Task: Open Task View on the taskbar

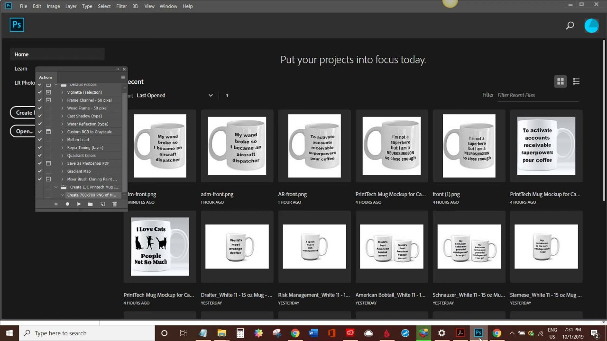Action: (183, 333)
